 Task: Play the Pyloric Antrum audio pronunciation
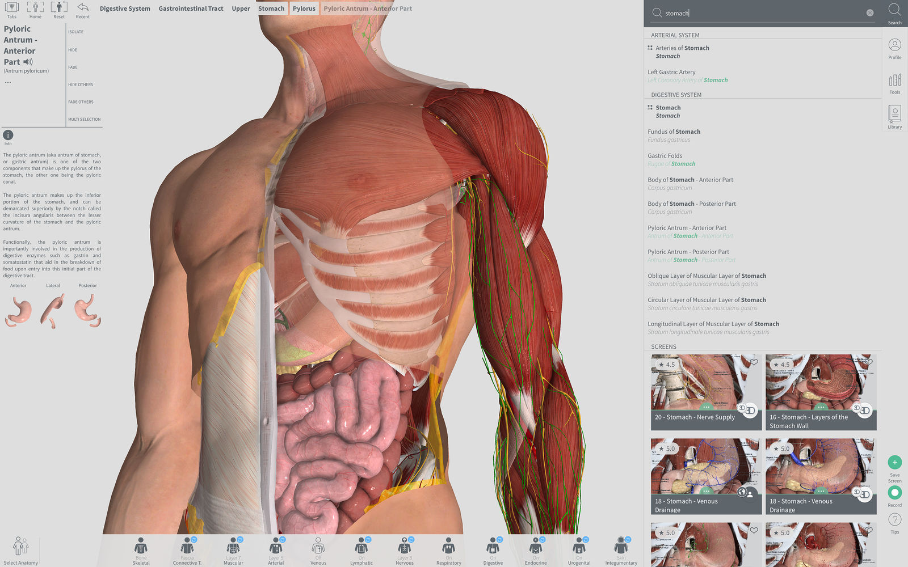click(28, 62)
